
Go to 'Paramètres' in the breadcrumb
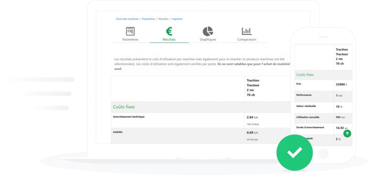pos(148,19)
